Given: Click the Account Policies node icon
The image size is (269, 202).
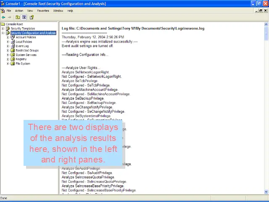Looking at the screenshot, I should tap(13, 37).
